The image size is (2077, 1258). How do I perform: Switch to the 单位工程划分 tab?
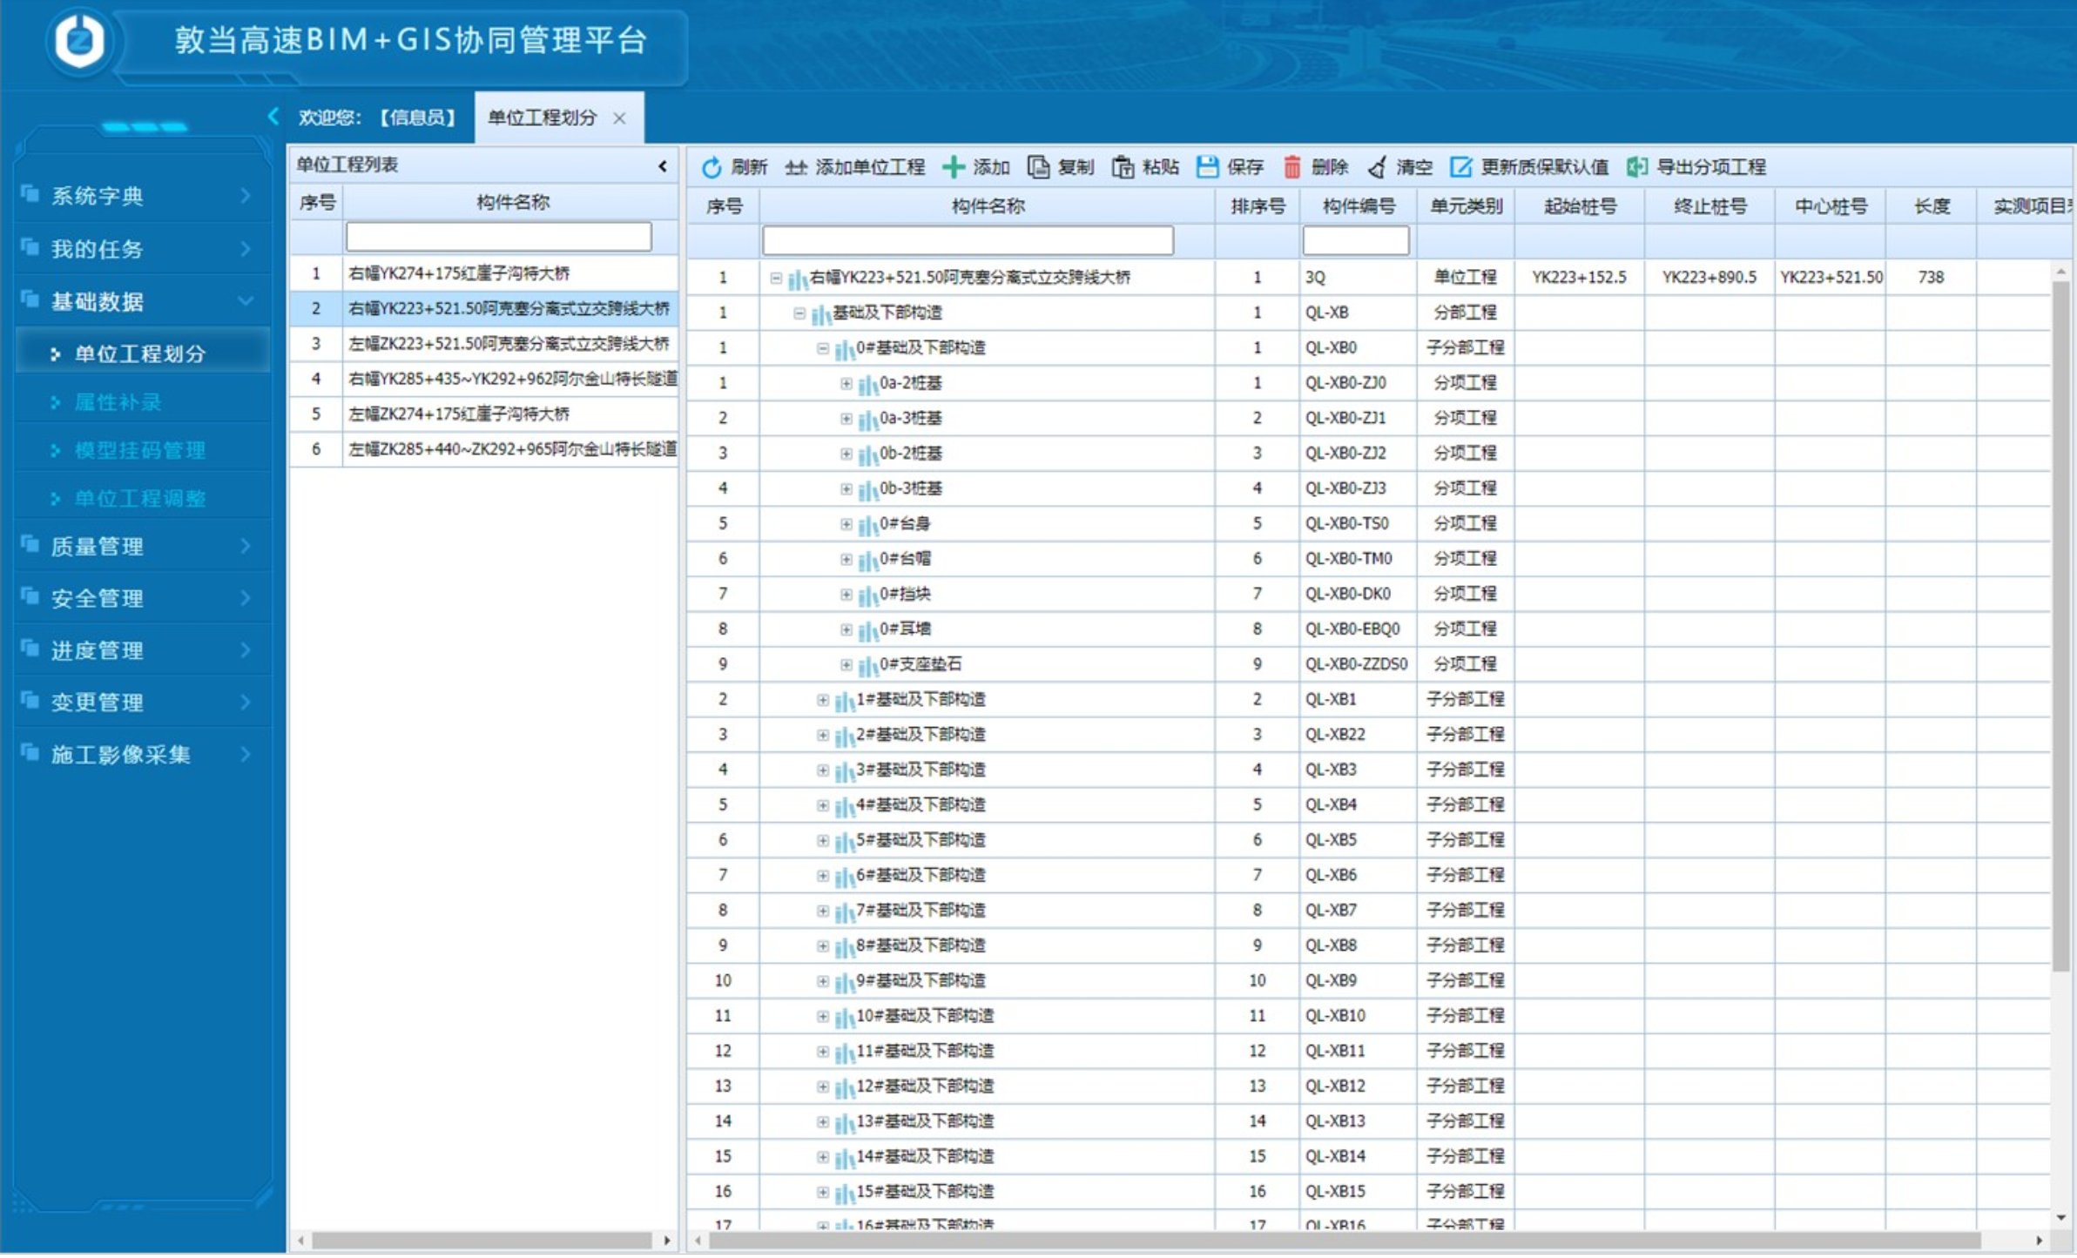pos(543,118)
